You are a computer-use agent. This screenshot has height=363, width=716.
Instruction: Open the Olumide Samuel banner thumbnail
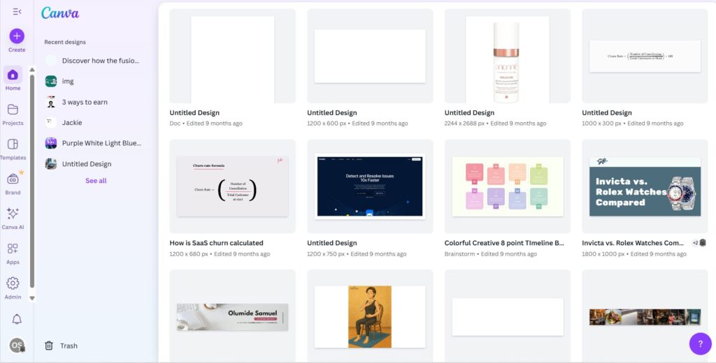(232, 316)
